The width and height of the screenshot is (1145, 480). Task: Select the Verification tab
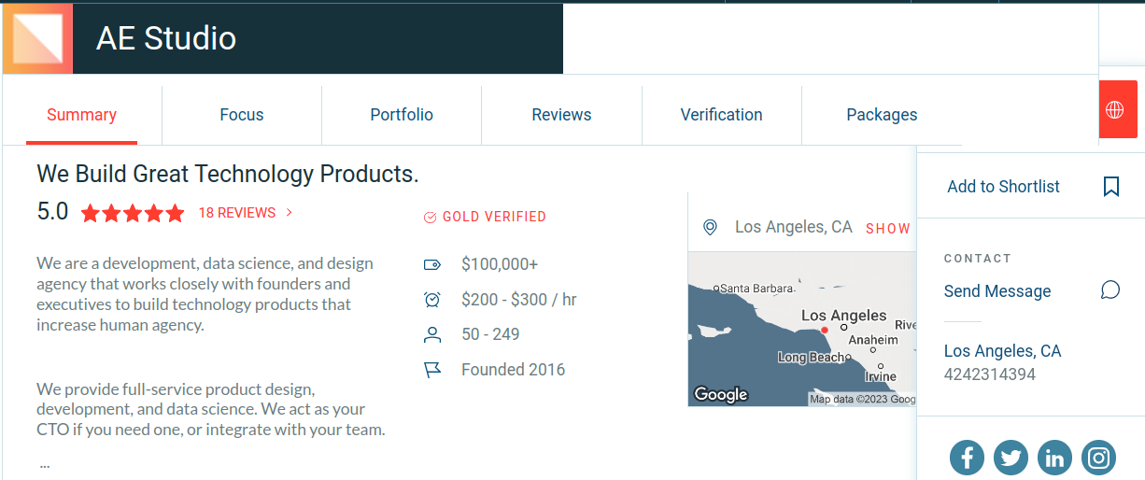[721, 115]
